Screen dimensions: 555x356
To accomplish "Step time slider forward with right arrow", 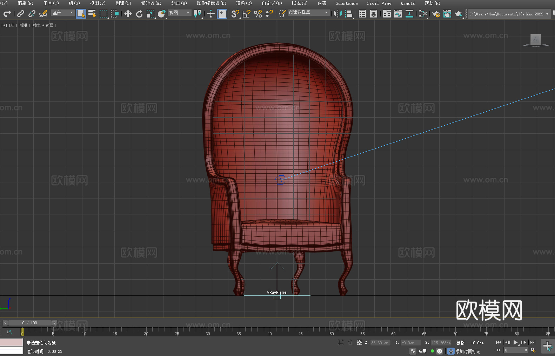I will coord(54,323).
